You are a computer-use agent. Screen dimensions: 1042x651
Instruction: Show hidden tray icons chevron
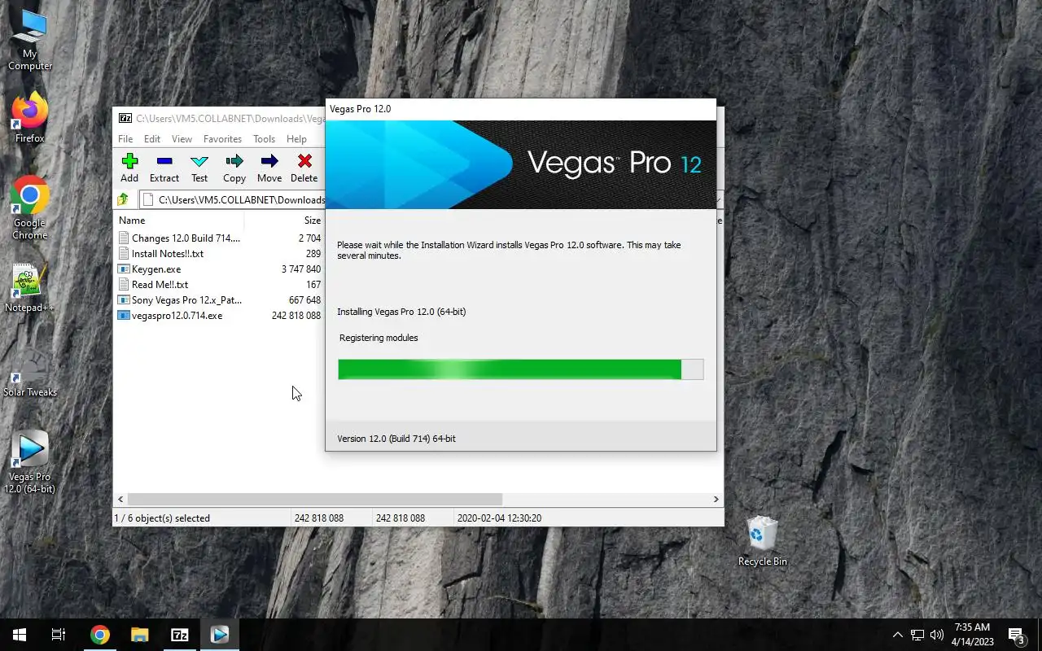(897, 635)
